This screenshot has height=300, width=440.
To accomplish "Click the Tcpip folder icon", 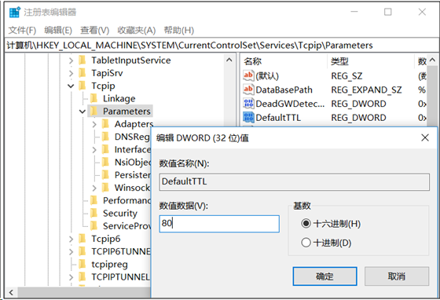I will (x=82, y=86).
